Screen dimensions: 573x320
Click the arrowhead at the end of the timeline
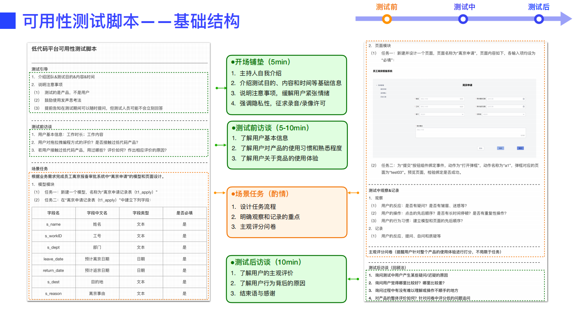pyautogui.click(x=564, y=18)
